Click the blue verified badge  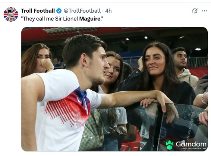(59, 11)
